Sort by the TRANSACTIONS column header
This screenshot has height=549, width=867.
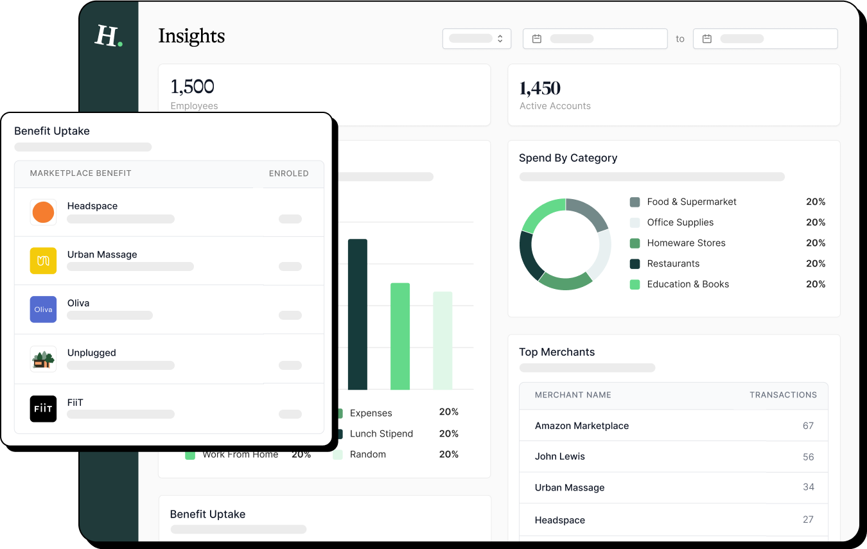(784, 395)
